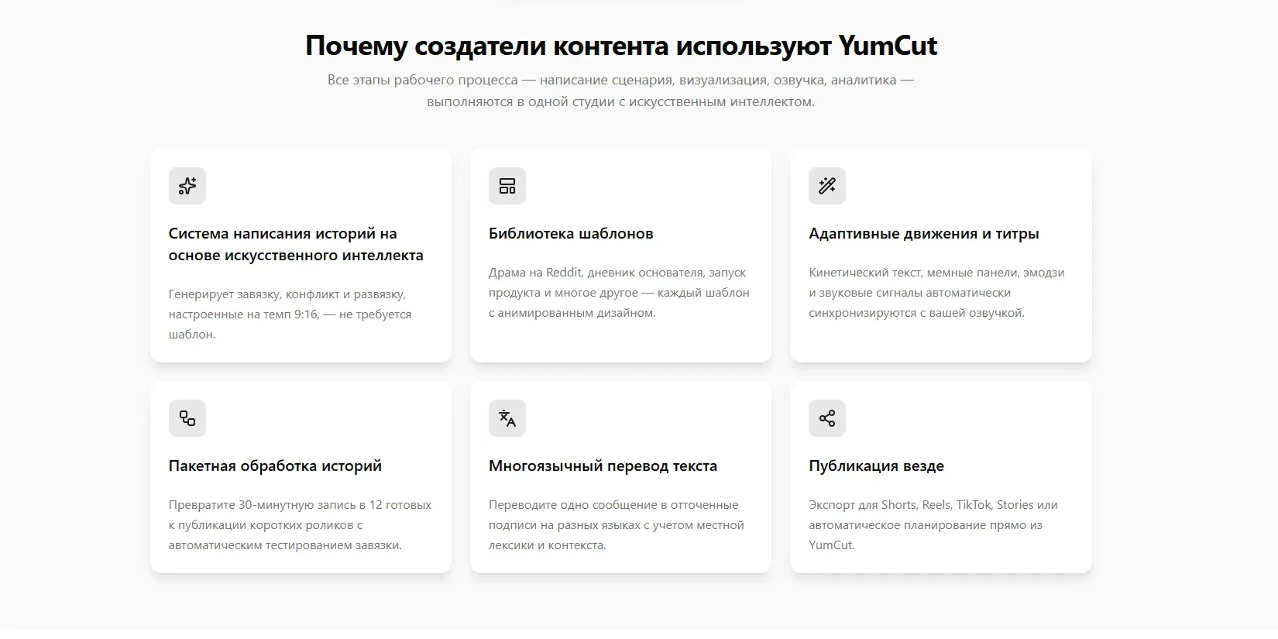
Task: Click the translate icon above Многоязычный перевод текста
Action: click(x=507, y=418)
